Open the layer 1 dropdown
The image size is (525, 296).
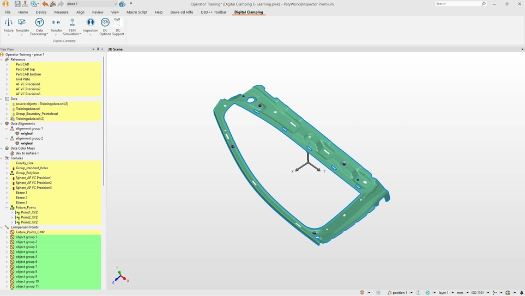(x=452, y=293)
